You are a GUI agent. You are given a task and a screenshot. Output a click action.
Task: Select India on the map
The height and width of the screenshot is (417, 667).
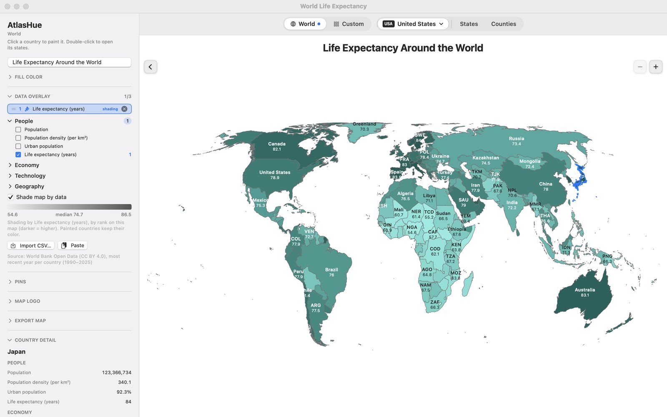(x=512, y=205)
